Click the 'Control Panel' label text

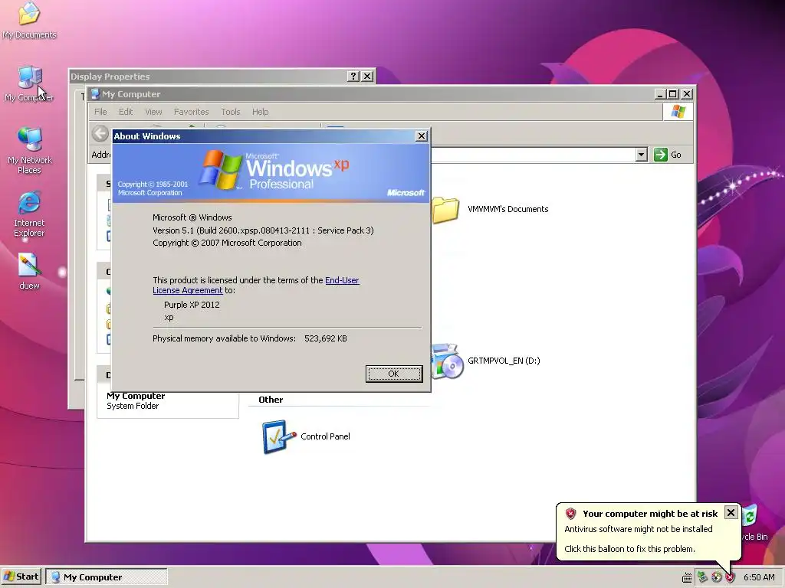click(x=325, y=436)
